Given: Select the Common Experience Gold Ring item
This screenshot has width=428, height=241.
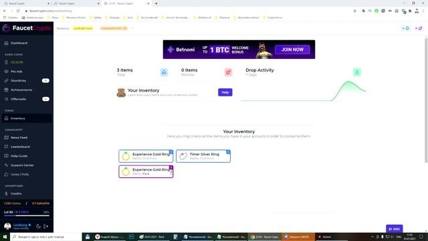Looking at the screenshot, I should [x=146, y=156].
